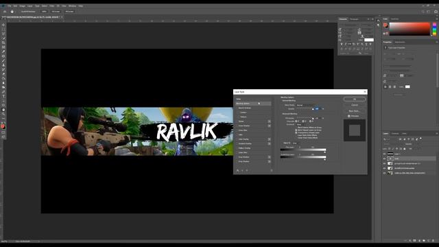Toggle Blend Clipped Layers as Group checkbox
The height and width of the screenshot is (247, 439).
pos(296,130)
